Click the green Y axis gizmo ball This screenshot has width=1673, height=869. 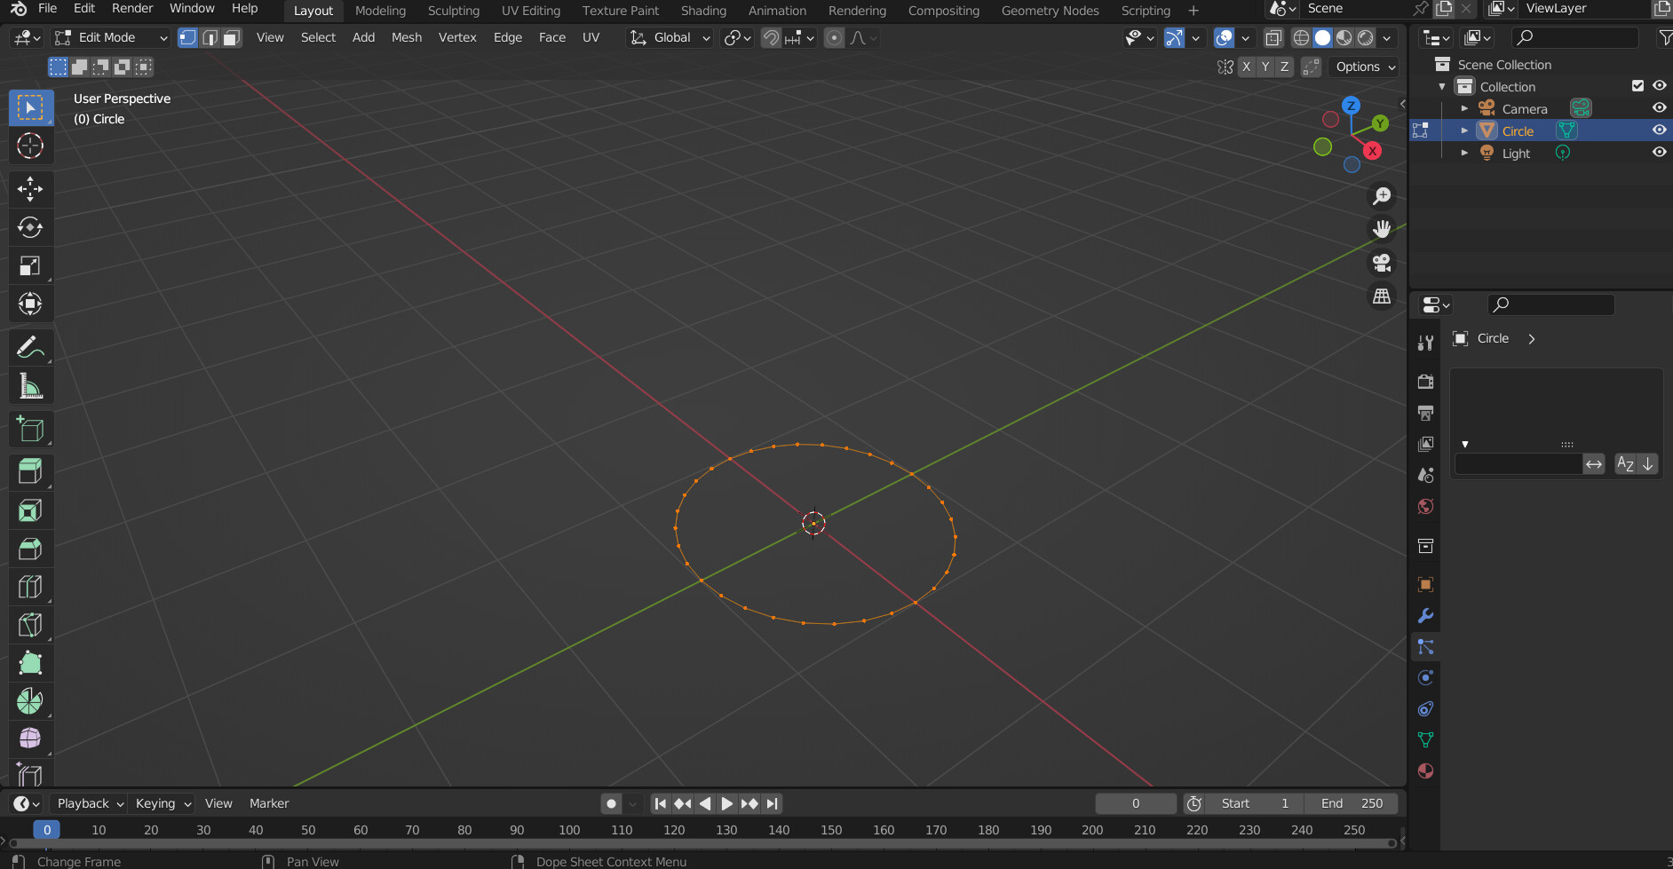click(1380, 123)
